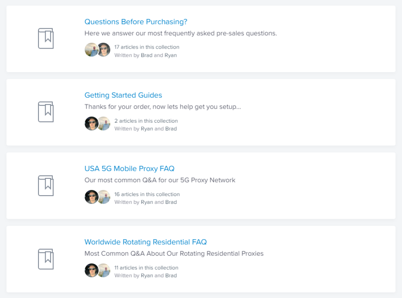The width and height of the screenshot is (402, 298).
Task: Click the pre-sales questions description text
Action: [x=181, y=33]
